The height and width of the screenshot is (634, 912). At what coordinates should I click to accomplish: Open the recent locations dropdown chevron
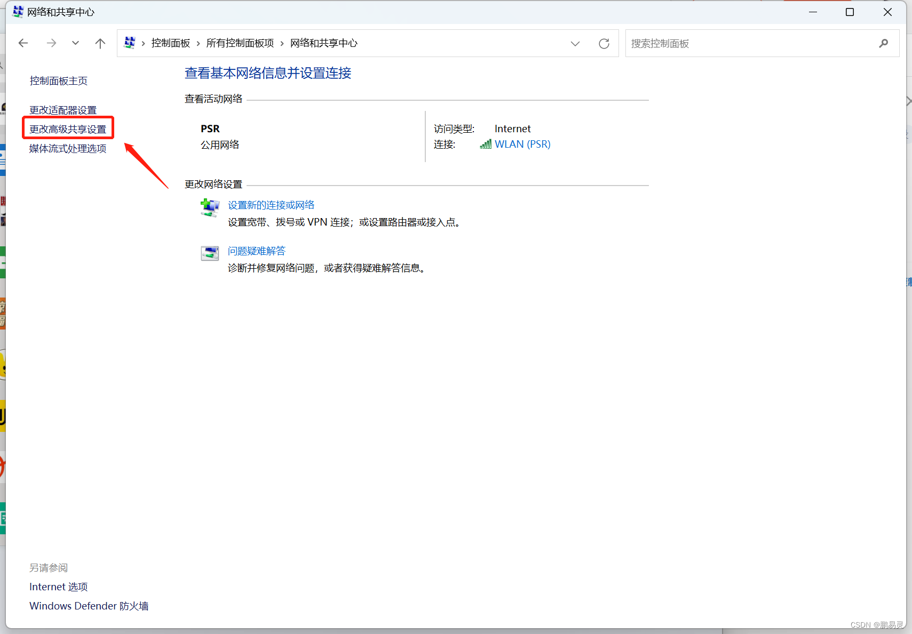click(75, 43)
